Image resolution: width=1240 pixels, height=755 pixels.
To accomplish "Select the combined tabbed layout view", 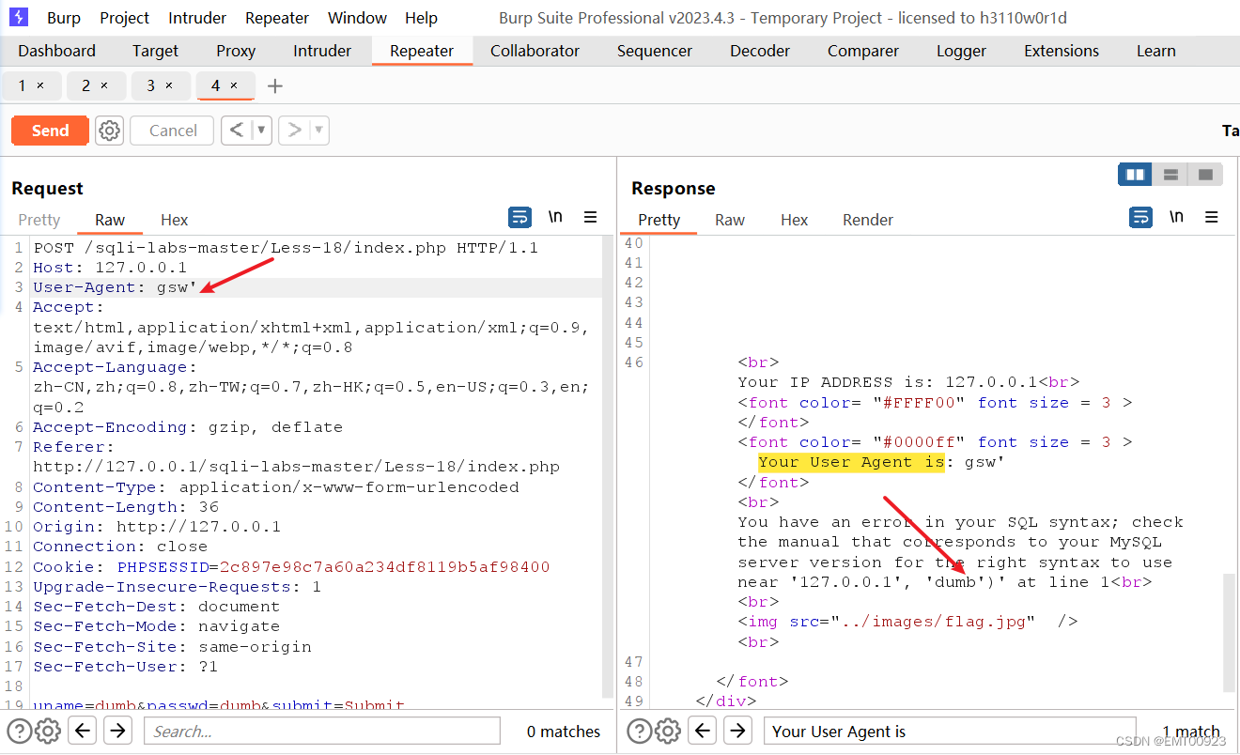I will (x=1205, y=175).
